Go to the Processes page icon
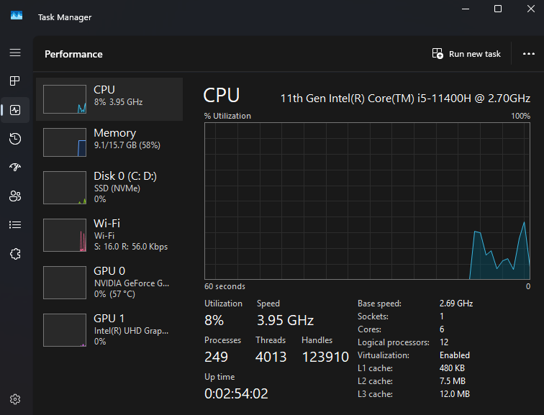544x415 pixels. click(x=15, y=81)
